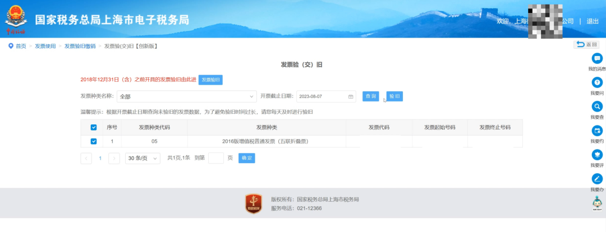Click the 发票终止号码 column header
This screenshot has height=232, width=606.
click(x=495, y=127)
